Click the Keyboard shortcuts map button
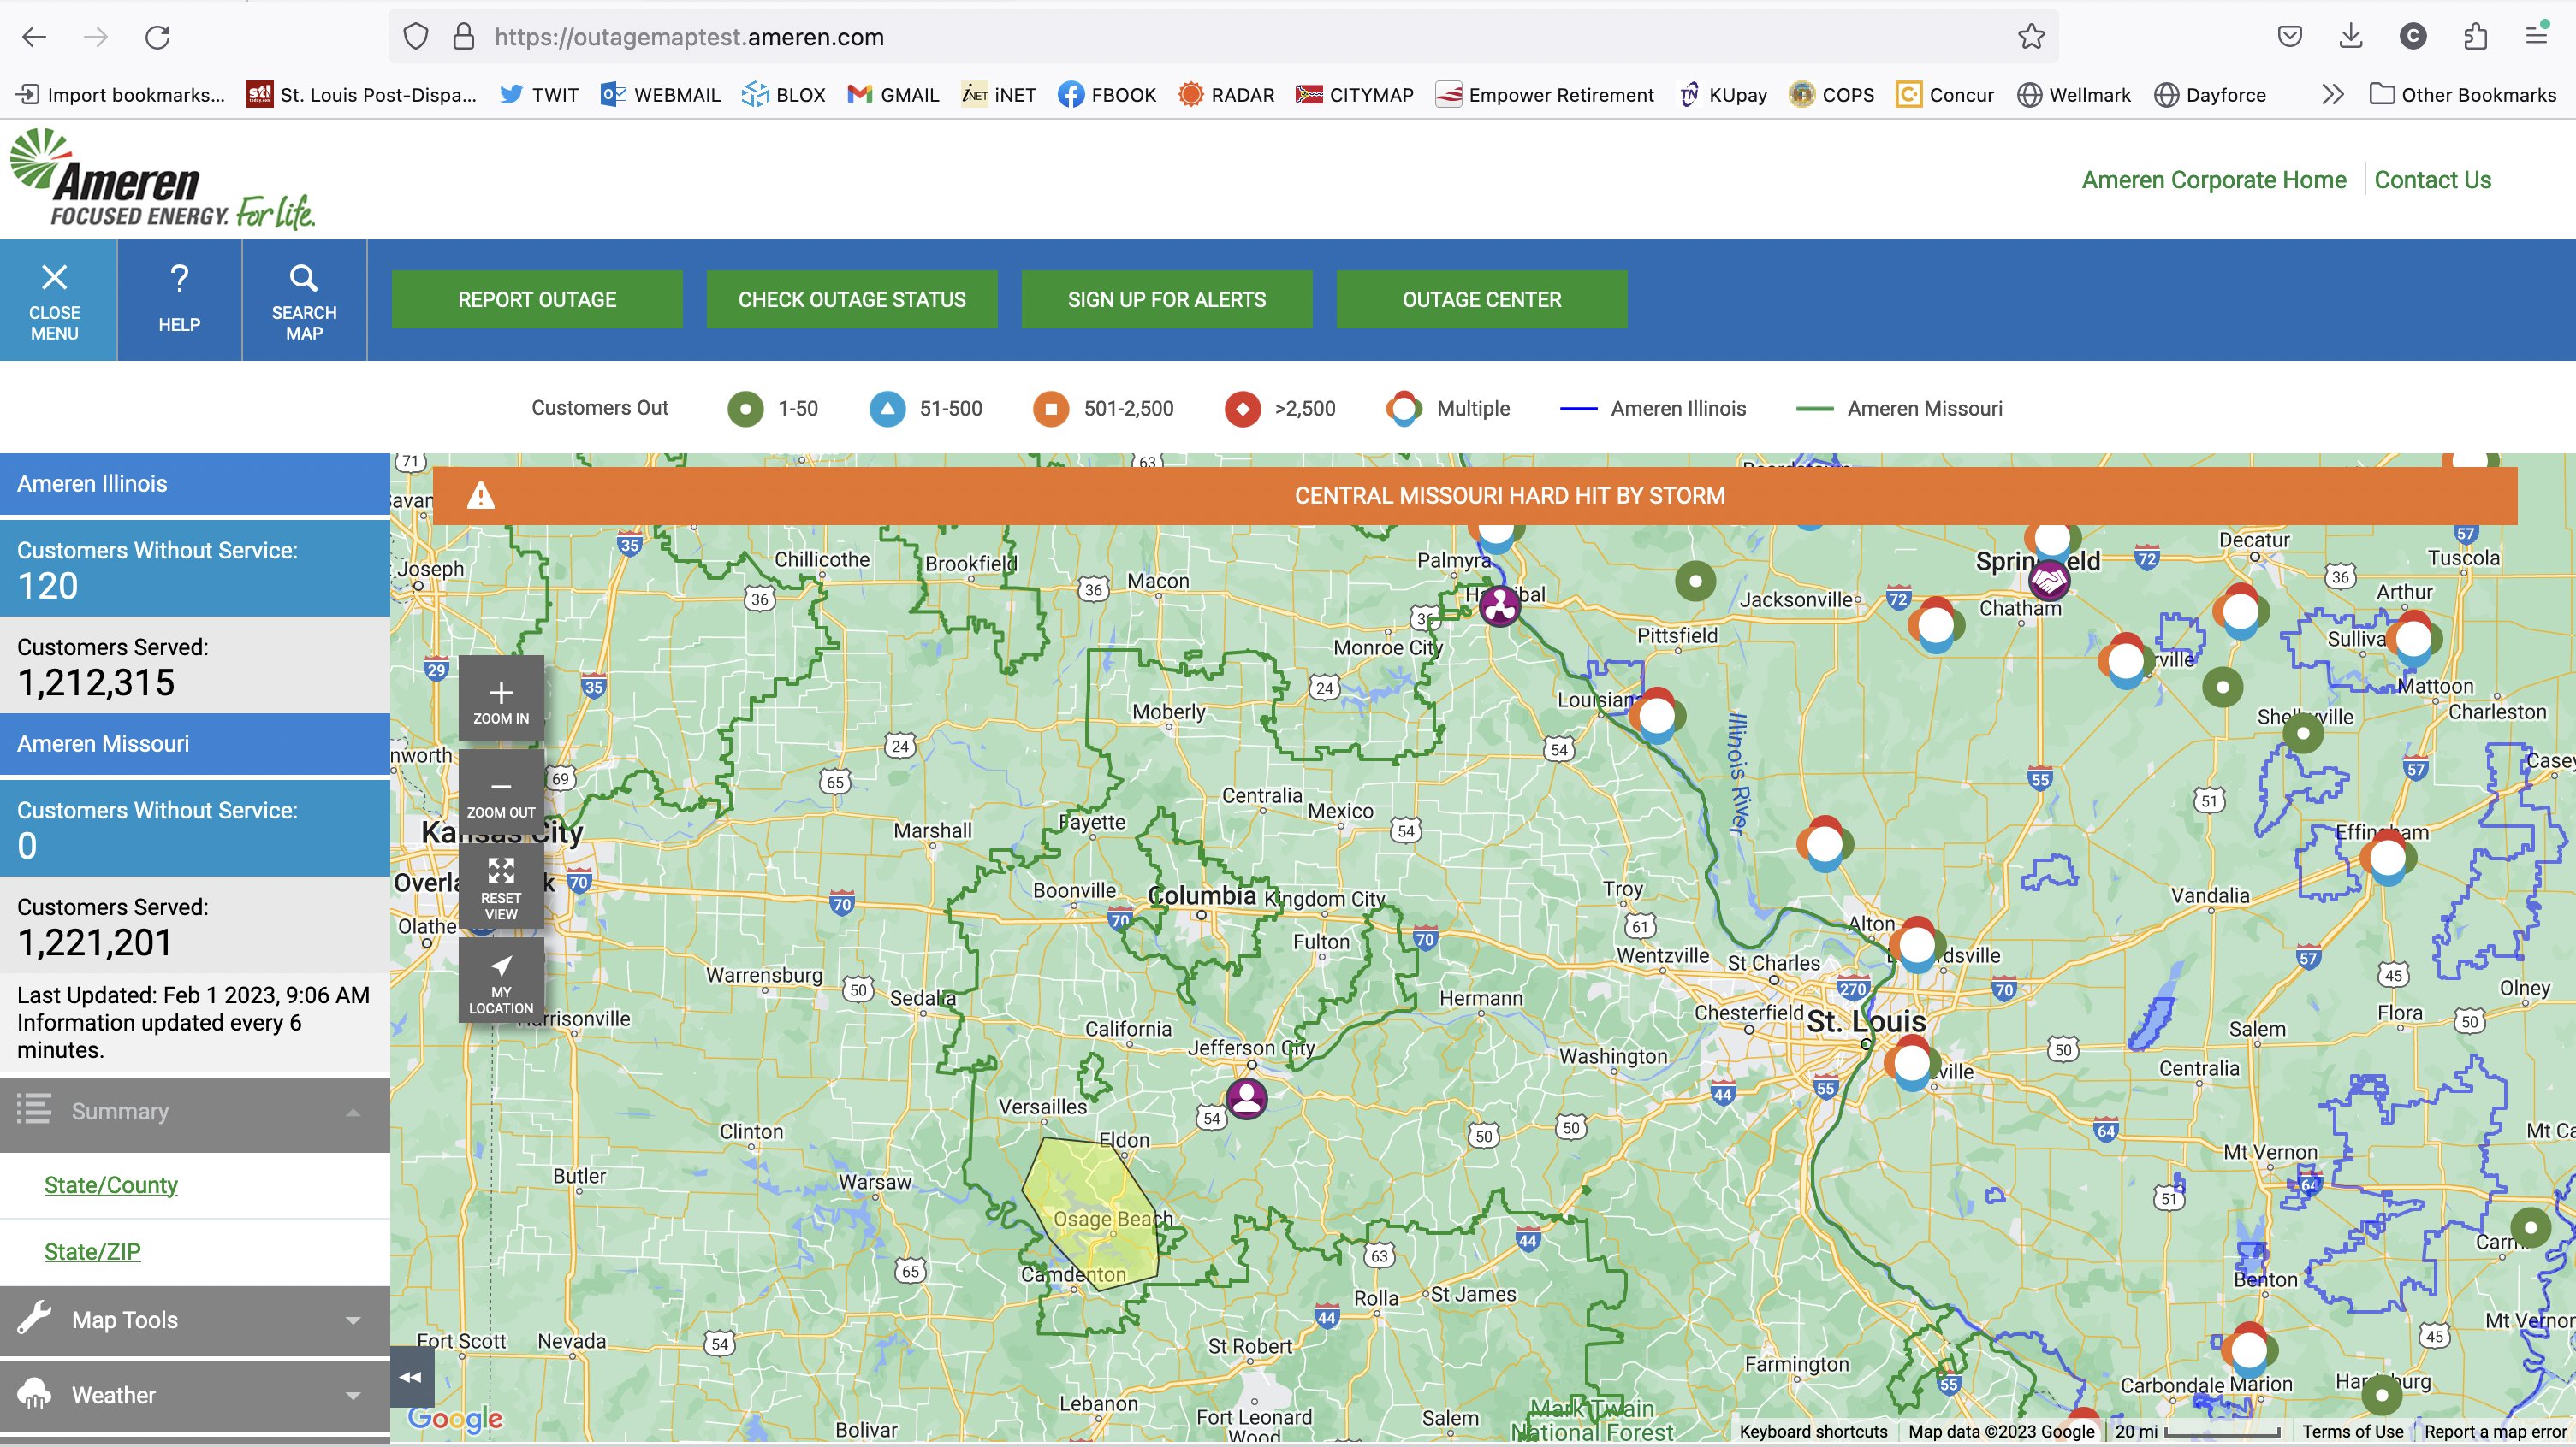Viewport: 2576px width, 1447px height. click(1813, 1431)
